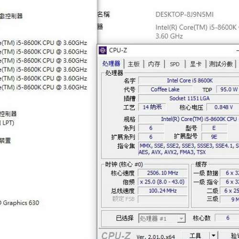Screen dimensions: 239x239
Task: Click the 2506.10 MHz core speed value
Action: tap(163, 173)
